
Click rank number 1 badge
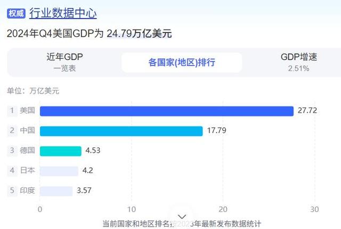(12, 111)
